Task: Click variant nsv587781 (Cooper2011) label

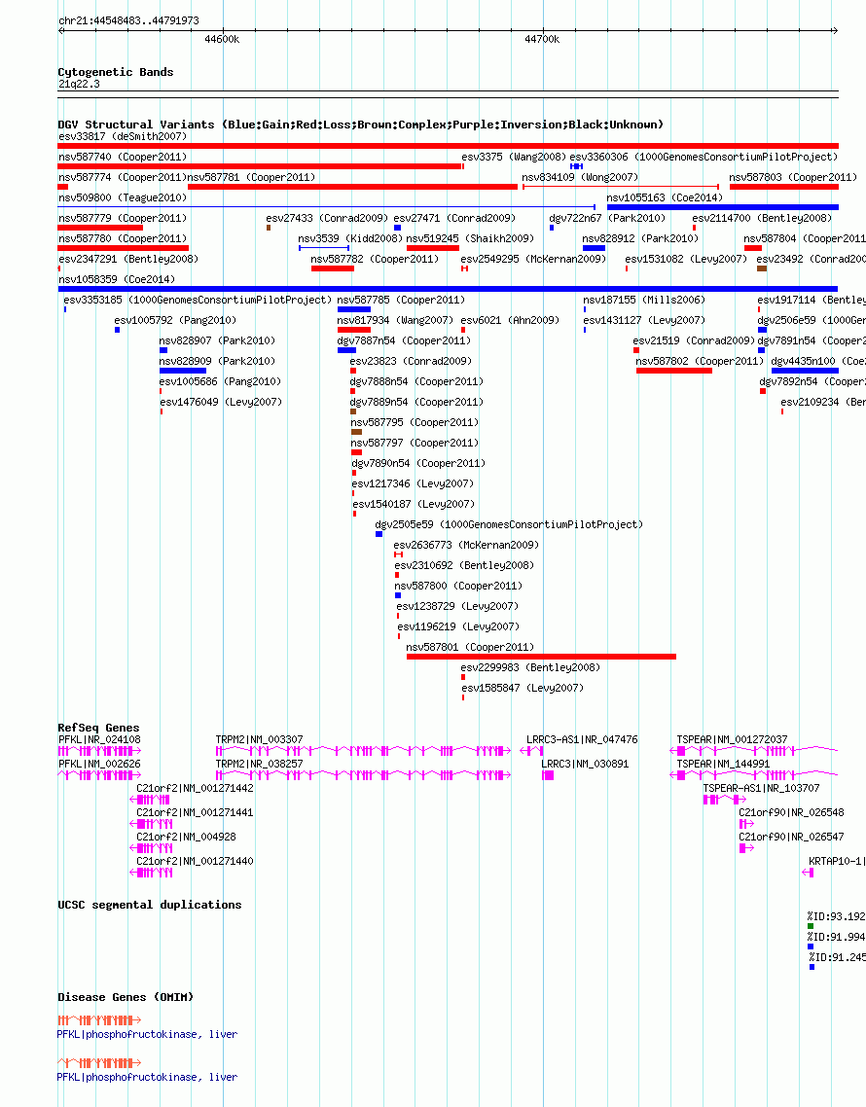Action: (x=251, y=177)
